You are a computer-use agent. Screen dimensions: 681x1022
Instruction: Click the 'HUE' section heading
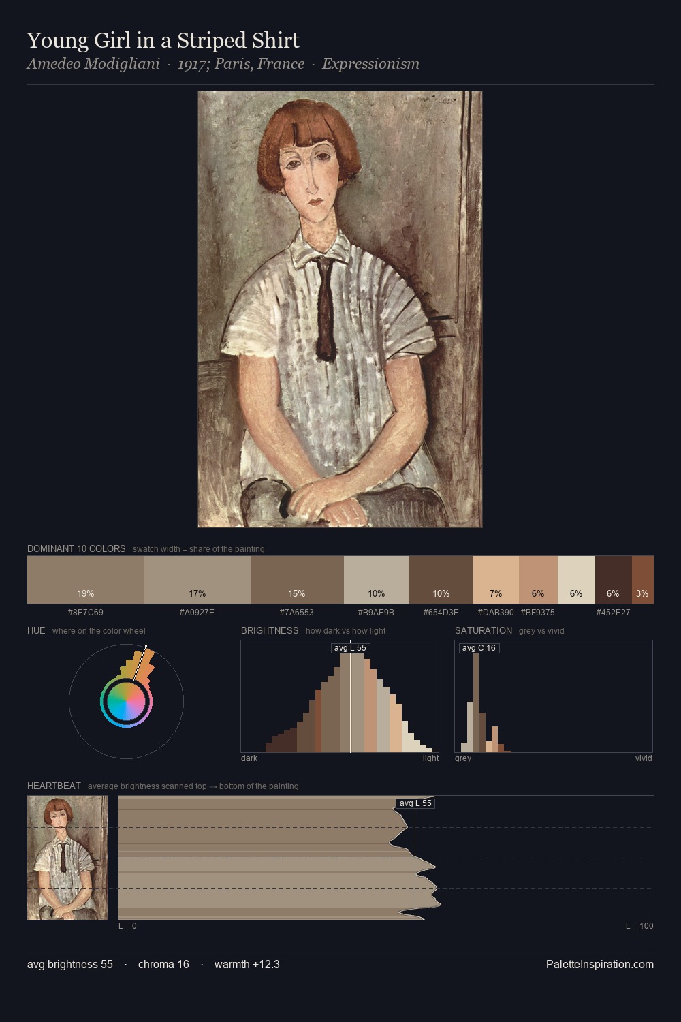point(36,630)
